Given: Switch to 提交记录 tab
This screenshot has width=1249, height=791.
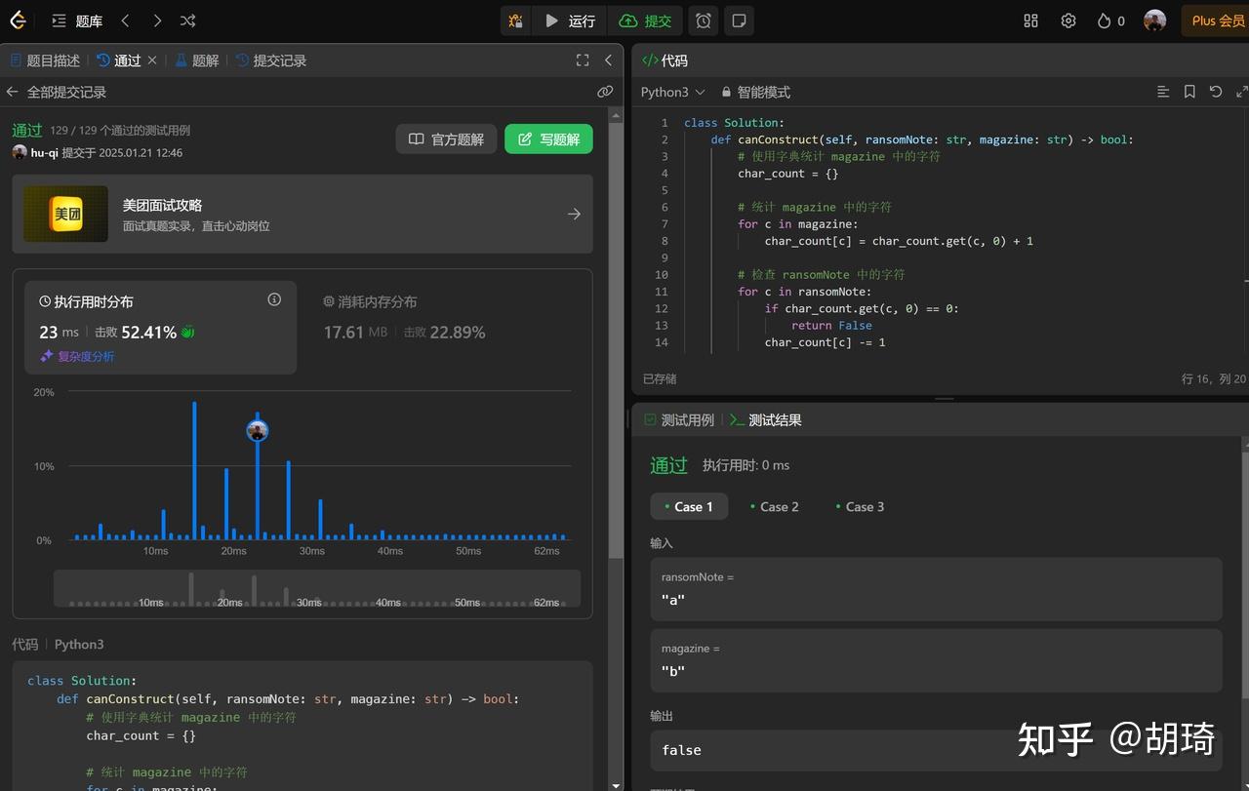Looking at the screenshot, I should point(271,60).
